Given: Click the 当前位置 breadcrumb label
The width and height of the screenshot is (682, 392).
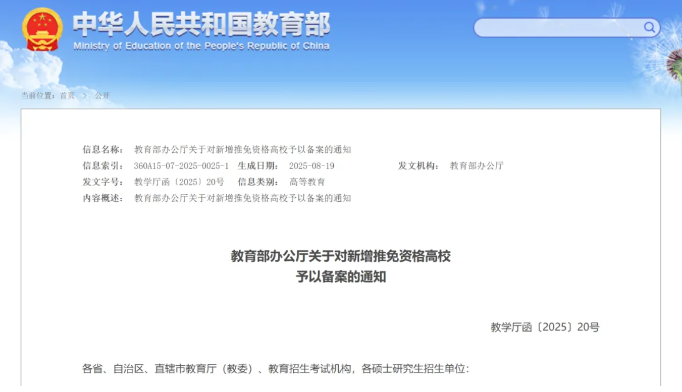Looking at the screenshot, I should (38, 95).
